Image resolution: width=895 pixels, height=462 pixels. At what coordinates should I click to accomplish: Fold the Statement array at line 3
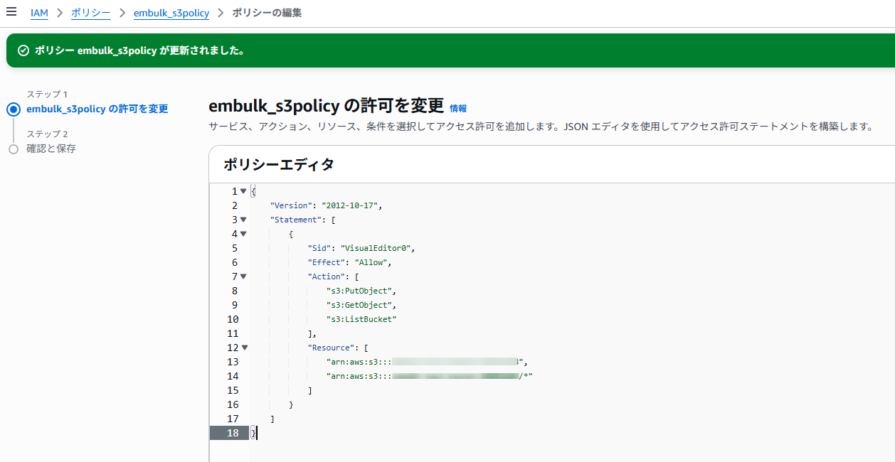(x=243, y=220)
